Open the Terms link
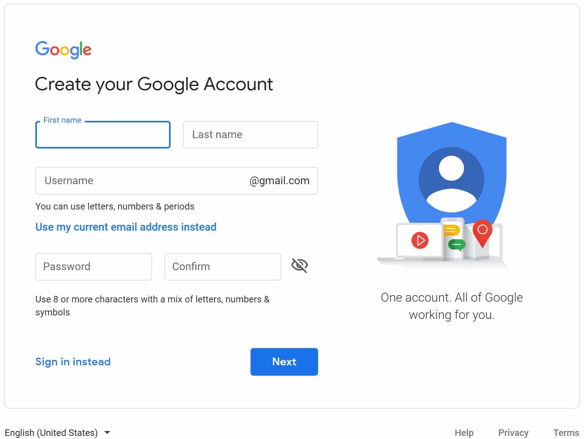The width and height of the screenshot is (584, 439). [566, 432]
